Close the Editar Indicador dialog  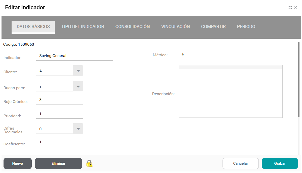click(295, 8)
